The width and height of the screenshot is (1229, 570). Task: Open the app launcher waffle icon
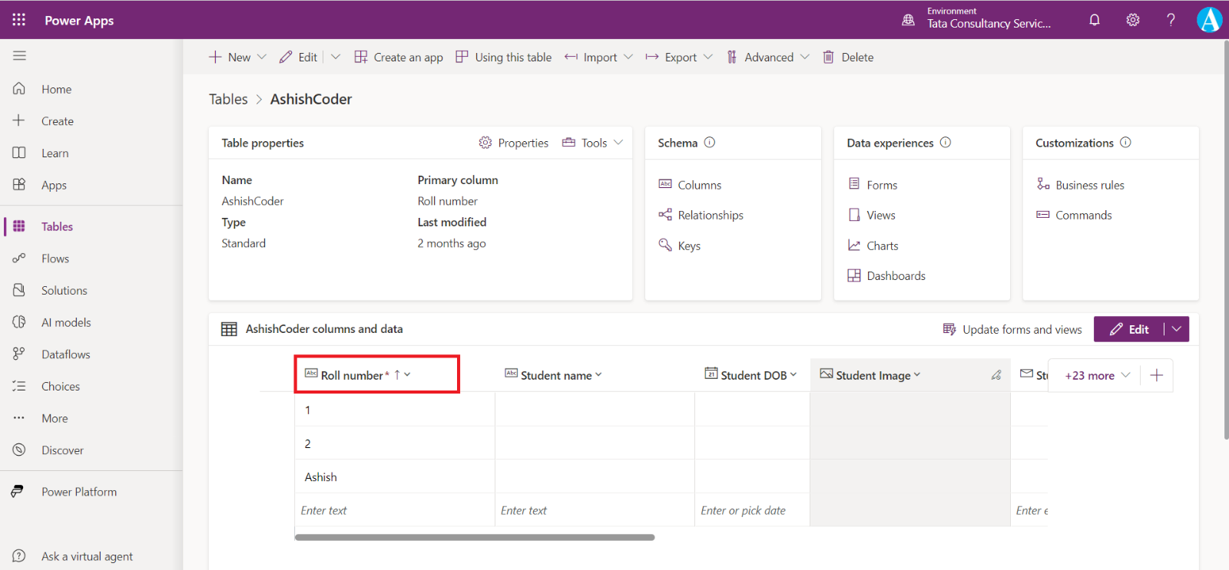[18, 20]
